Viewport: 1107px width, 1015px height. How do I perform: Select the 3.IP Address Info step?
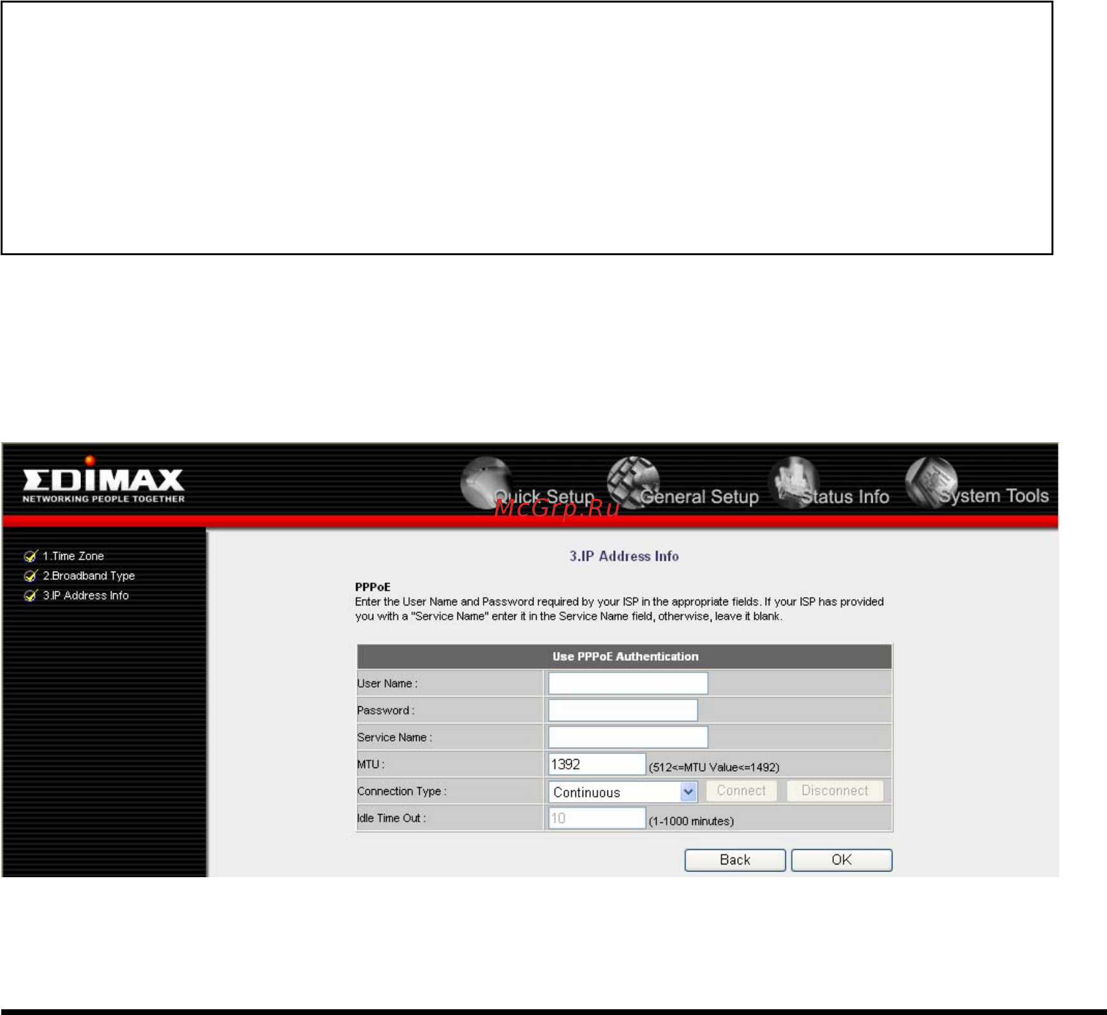coord(85,596)
